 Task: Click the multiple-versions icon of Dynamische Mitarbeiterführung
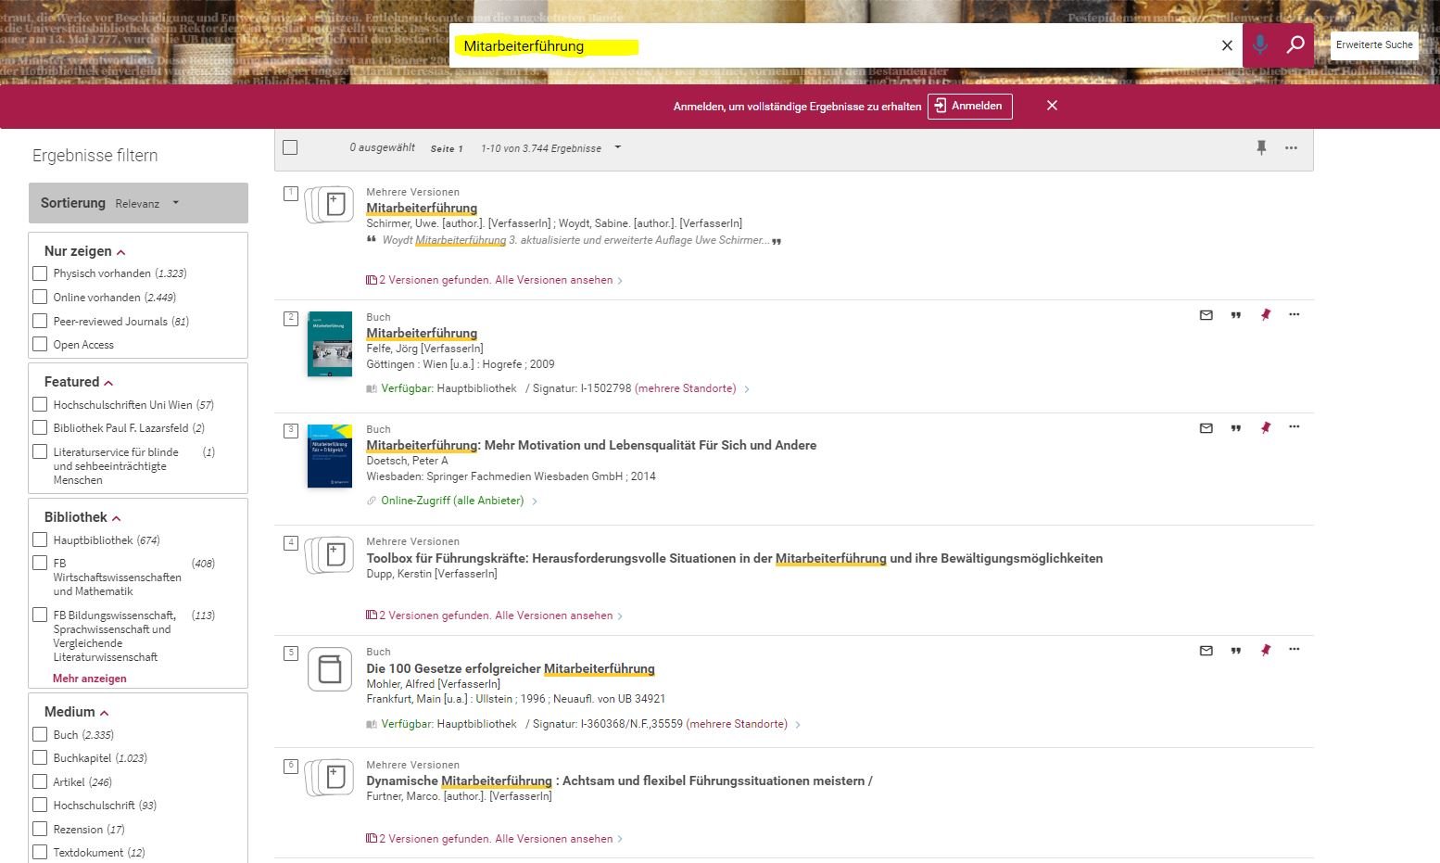[x=329, y=778]
